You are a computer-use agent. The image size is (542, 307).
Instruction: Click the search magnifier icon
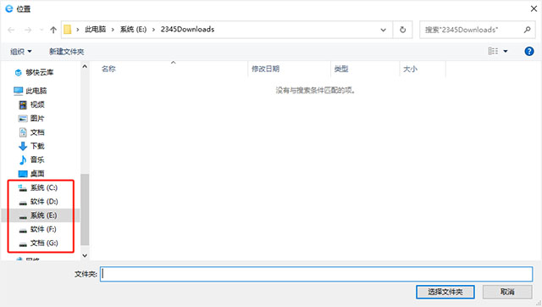coord(527,30)
